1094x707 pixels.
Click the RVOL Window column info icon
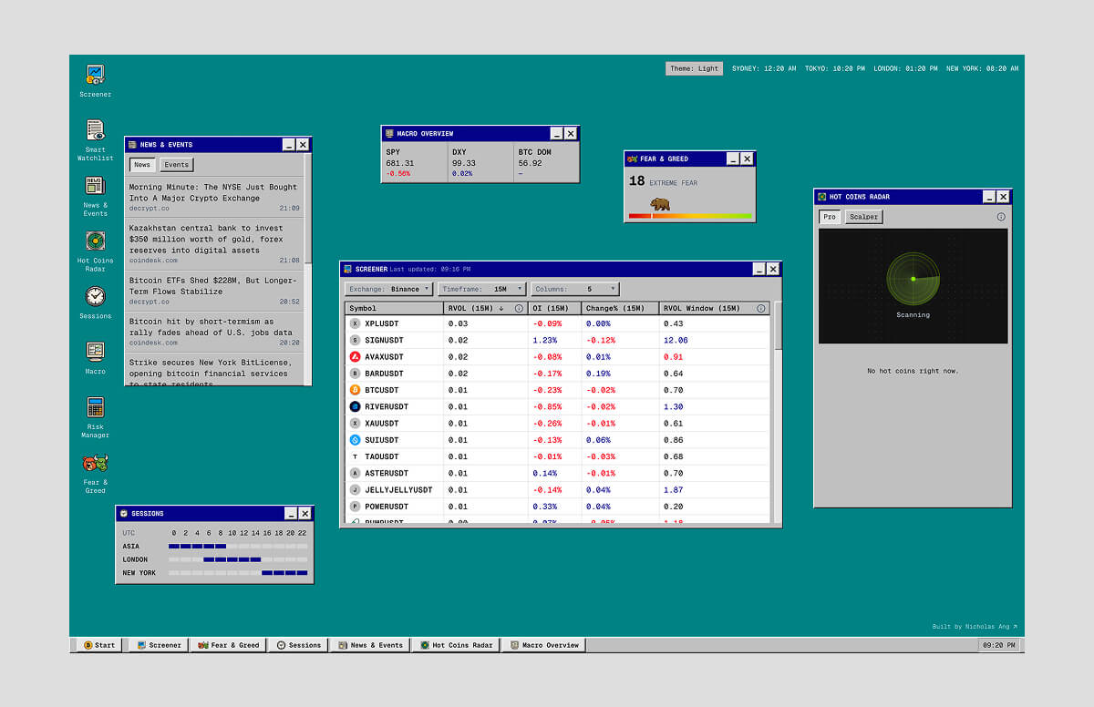click(760, 309)
